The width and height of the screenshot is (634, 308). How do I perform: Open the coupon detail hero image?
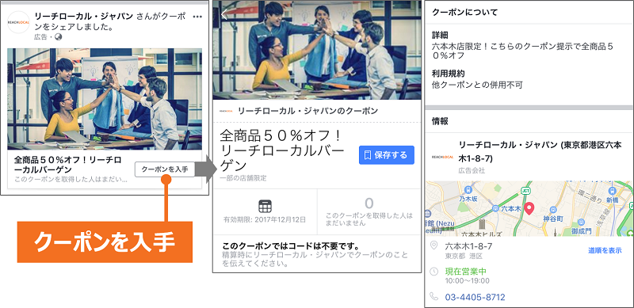pos(318,50)
